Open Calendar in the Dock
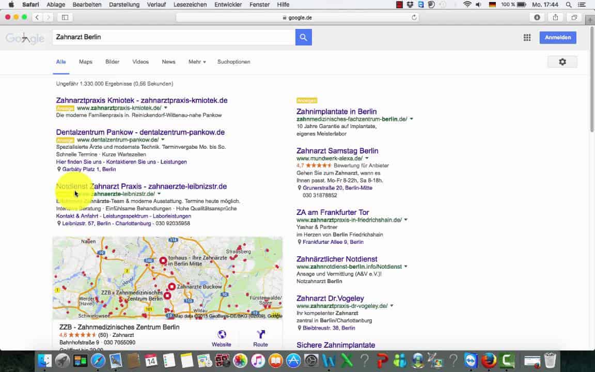This screenshot has height=372, width=595. click(151, 361)
